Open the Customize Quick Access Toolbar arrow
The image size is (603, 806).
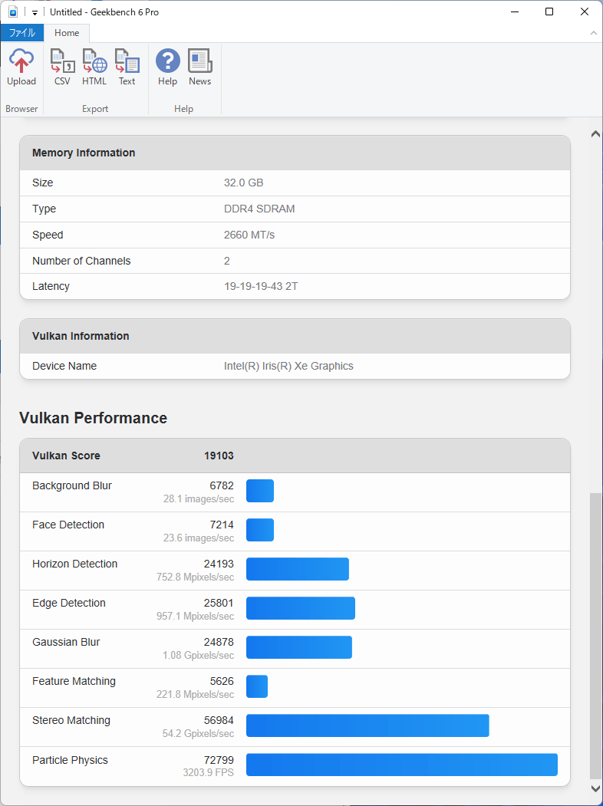point(35,13)
